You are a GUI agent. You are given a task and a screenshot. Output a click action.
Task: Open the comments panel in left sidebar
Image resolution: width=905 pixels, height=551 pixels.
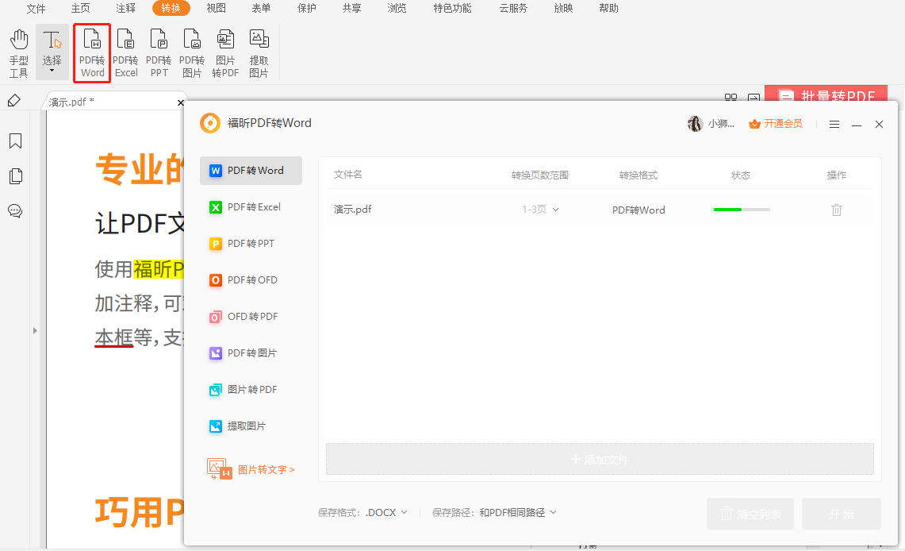(x=15, y=211)
